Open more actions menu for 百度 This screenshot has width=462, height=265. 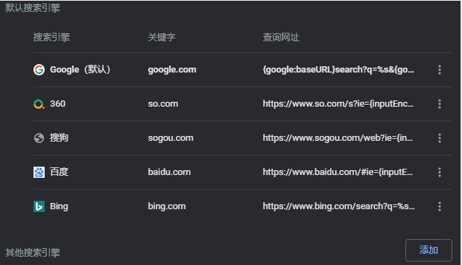439,172
